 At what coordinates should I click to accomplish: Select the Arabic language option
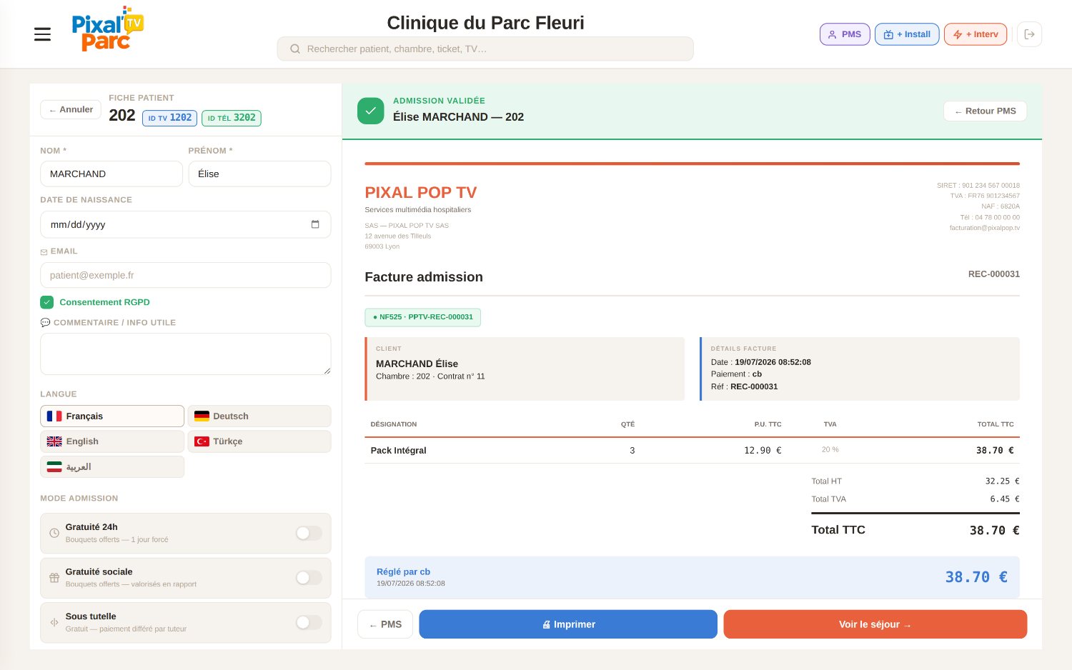112,466
